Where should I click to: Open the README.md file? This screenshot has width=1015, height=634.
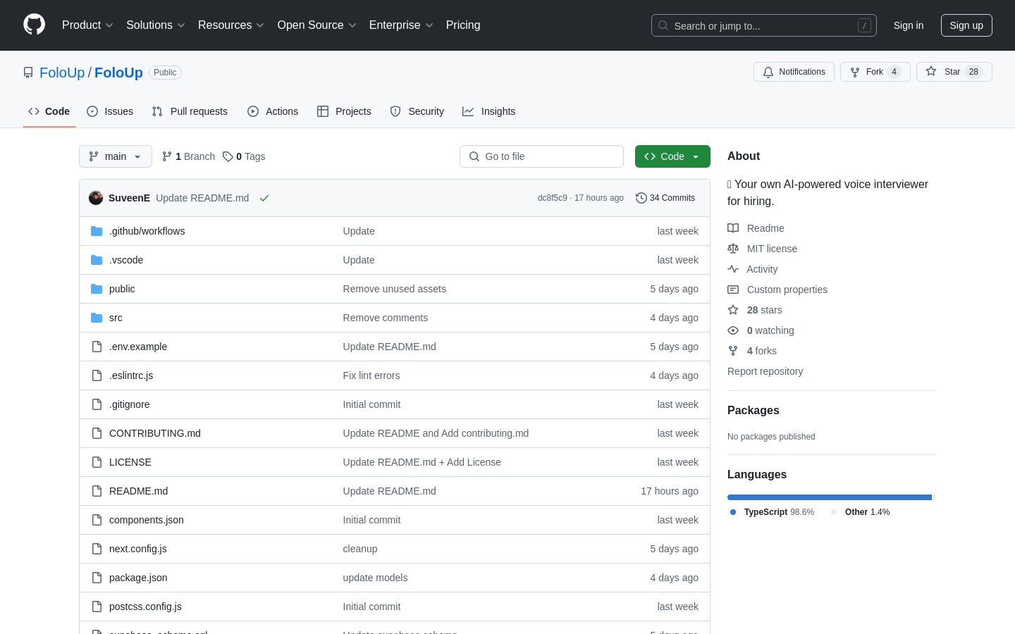coord(138,491)
